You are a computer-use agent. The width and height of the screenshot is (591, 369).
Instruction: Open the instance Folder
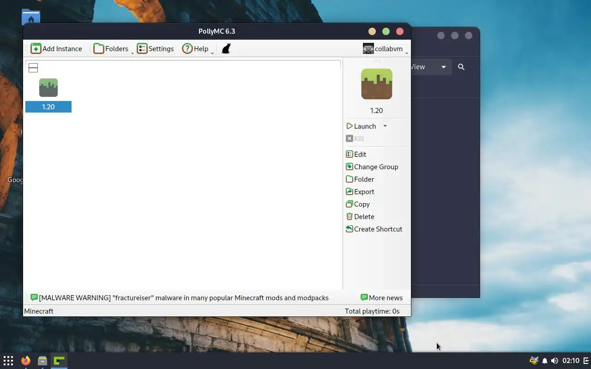(360, 179)
